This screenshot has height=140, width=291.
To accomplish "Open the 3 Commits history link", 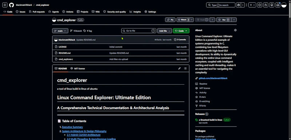I will pyautogui.click(x=180, y=40).
